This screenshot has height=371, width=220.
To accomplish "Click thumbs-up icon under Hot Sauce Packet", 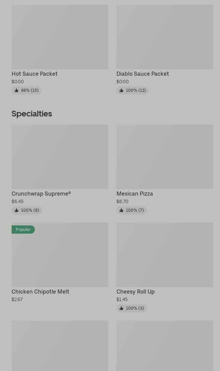I will pos(16,90).
